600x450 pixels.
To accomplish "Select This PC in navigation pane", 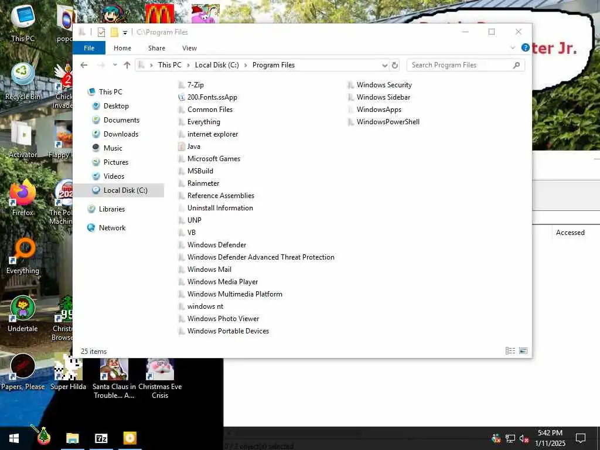I will pyautogui.click(x=110, y=92).
